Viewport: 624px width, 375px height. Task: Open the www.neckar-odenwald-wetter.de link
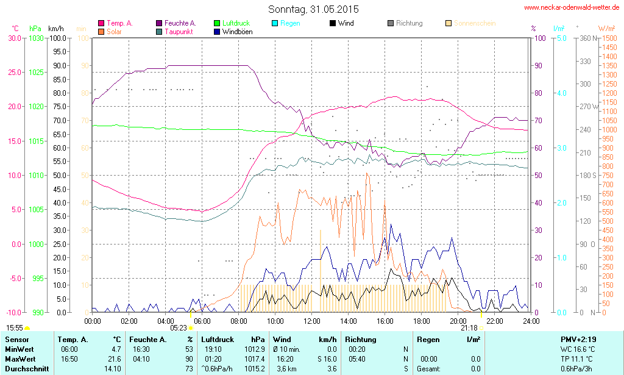coord(572,8)
